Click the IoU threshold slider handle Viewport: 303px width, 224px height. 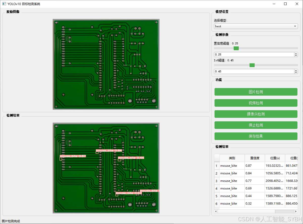(252, 65)
